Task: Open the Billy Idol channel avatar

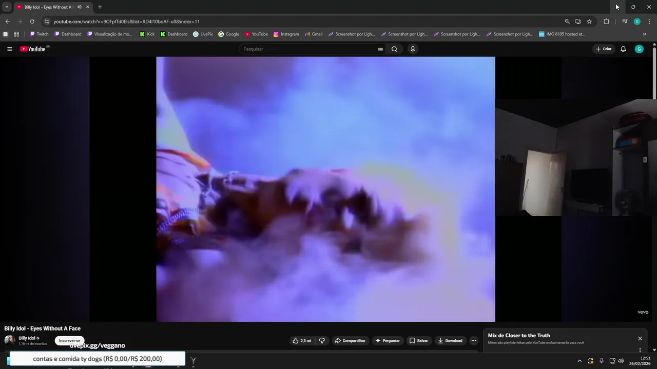Action: coord(10,340)
